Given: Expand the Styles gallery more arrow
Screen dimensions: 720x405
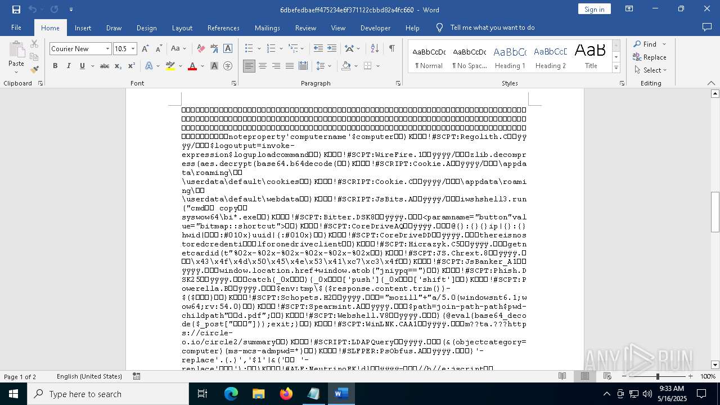Looking at the screenshot, I should pyautogui.click(x=616, y=67).
